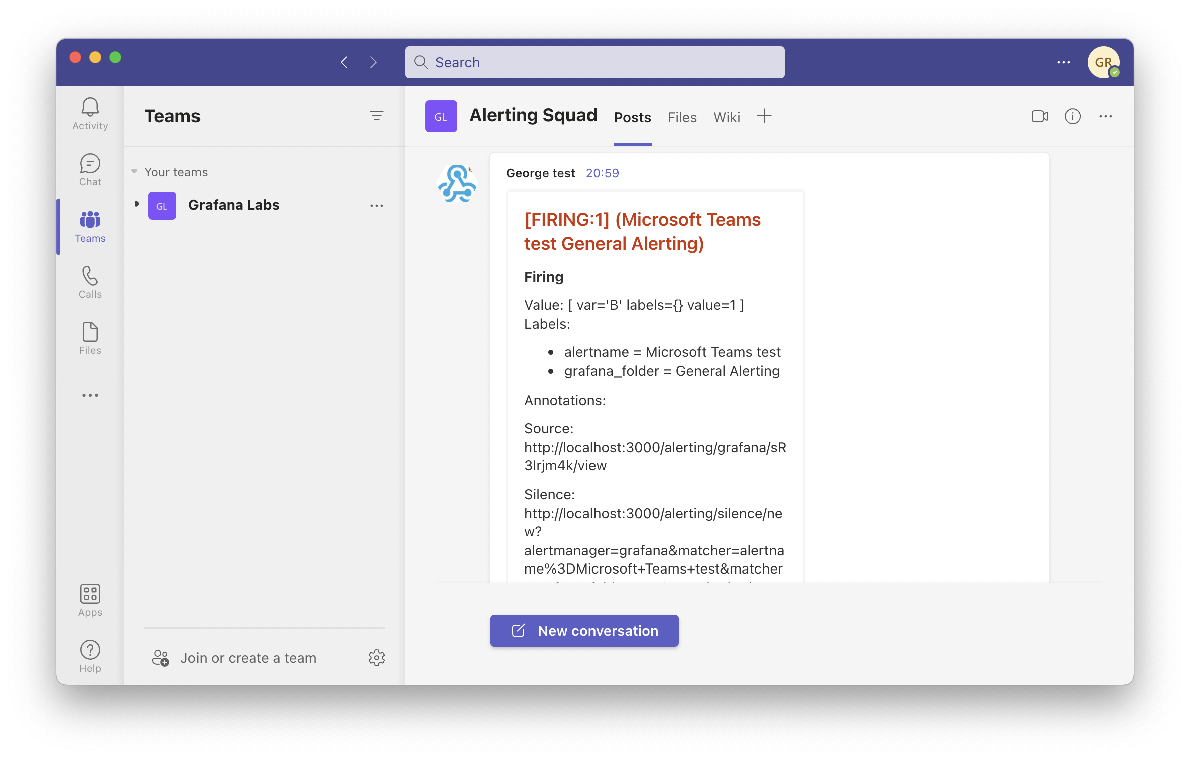Start a video meeting in Alerting Squad
This screenshot has height=759, width=1190.
1039,116
